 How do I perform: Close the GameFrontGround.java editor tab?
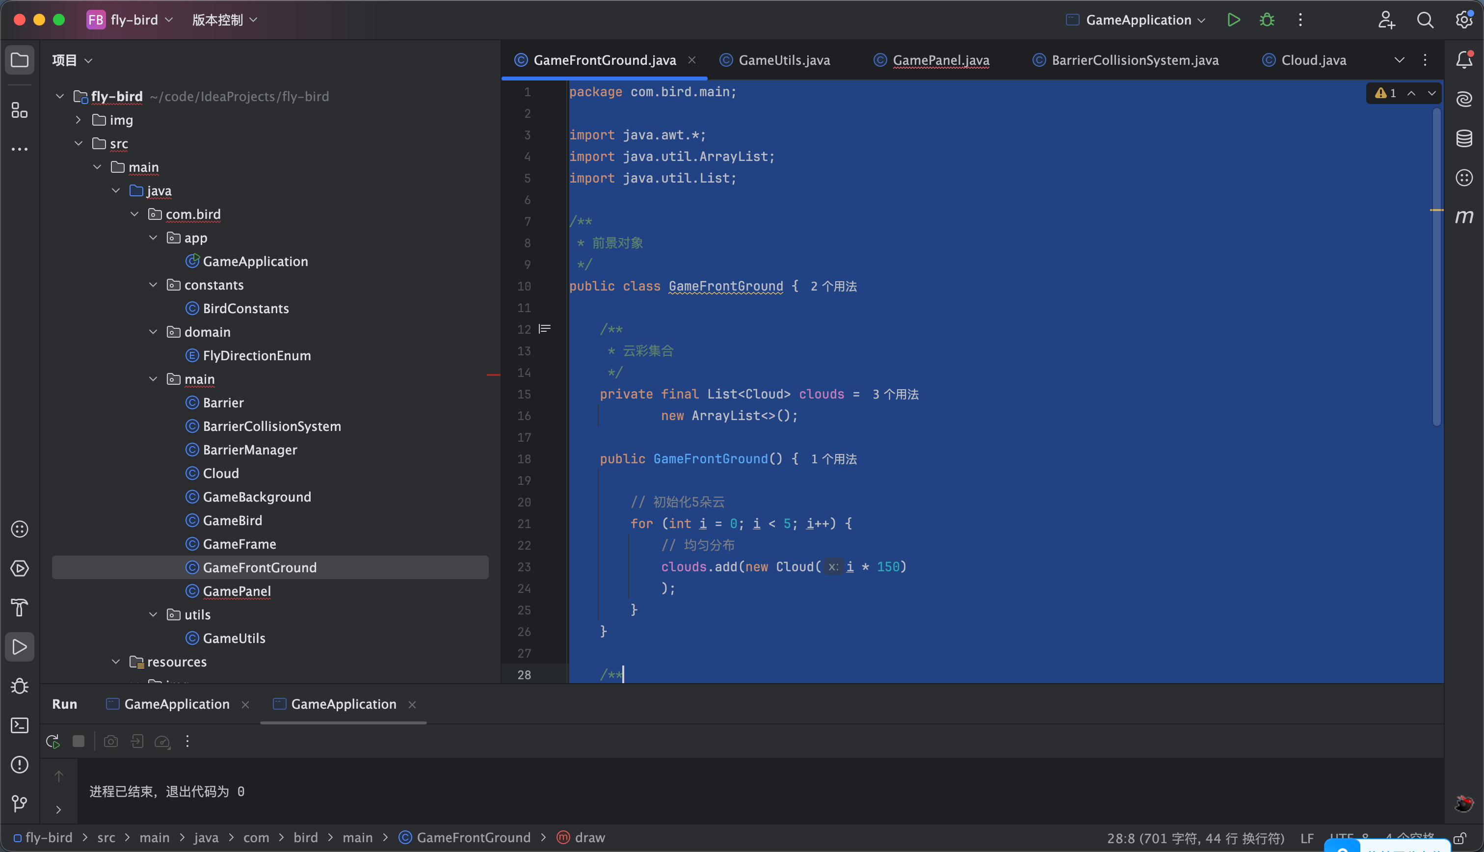click(692, 60)
